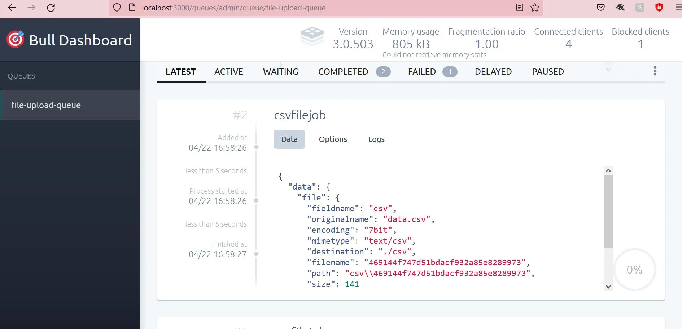Reload the page in the browser
The image size is (682, 329).
[51, 8]
